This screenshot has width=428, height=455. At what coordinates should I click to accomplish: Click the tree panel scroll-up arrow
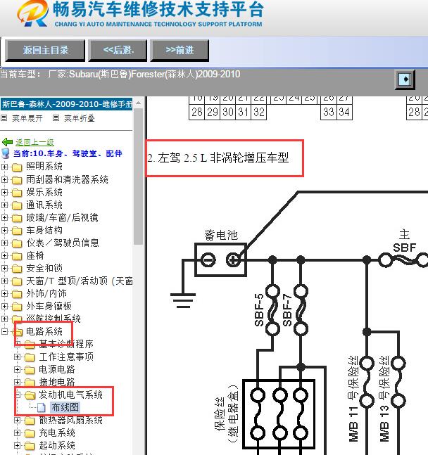[138, 103]
